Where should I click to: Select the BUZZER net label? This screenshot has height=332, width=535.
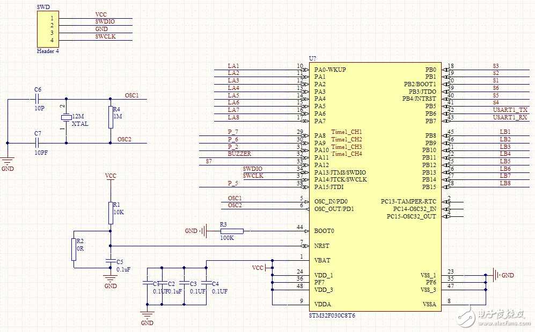click(x=239, y=154)
